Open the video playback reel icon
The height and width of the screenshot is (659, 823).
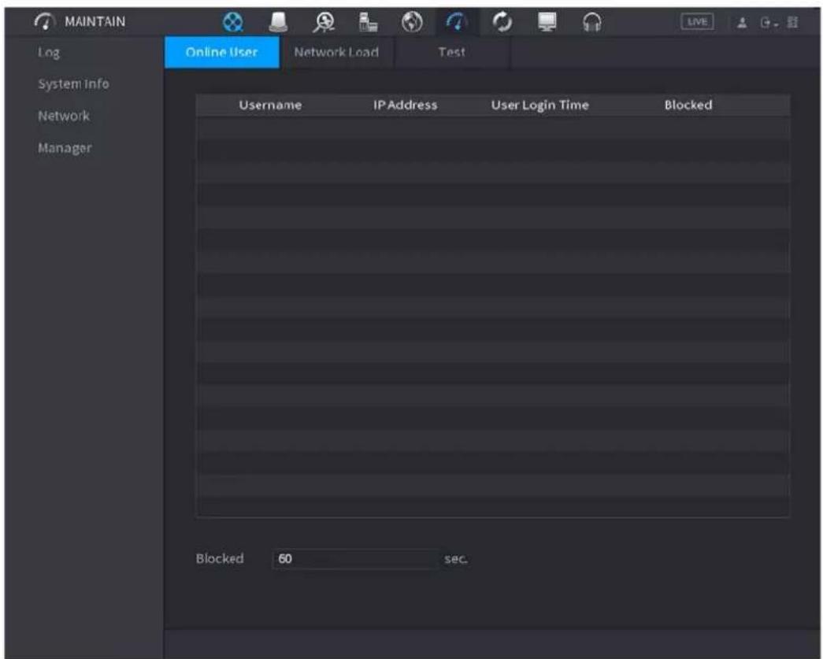click(x=232, y=22)
